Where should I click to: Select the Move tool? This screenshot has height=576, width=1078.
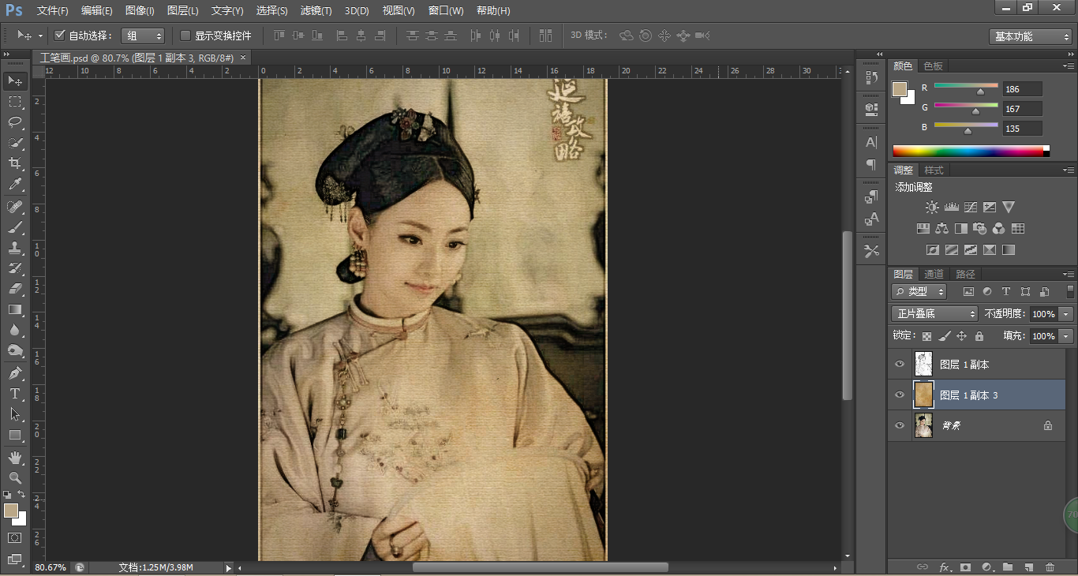pyautogui.click(x=15, y=81)
